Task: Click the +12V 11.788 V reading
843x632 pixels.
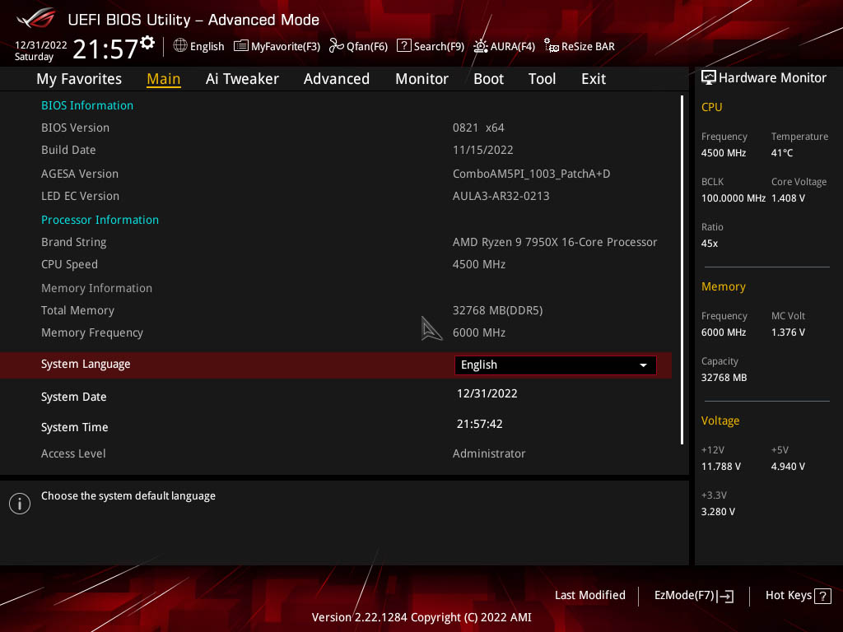Action: coord(721,467)
